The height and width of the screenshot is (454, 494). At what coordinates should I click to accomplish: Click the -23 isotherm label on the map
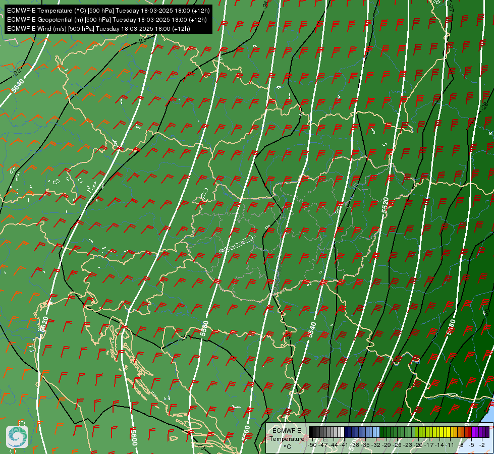point(142,40)
